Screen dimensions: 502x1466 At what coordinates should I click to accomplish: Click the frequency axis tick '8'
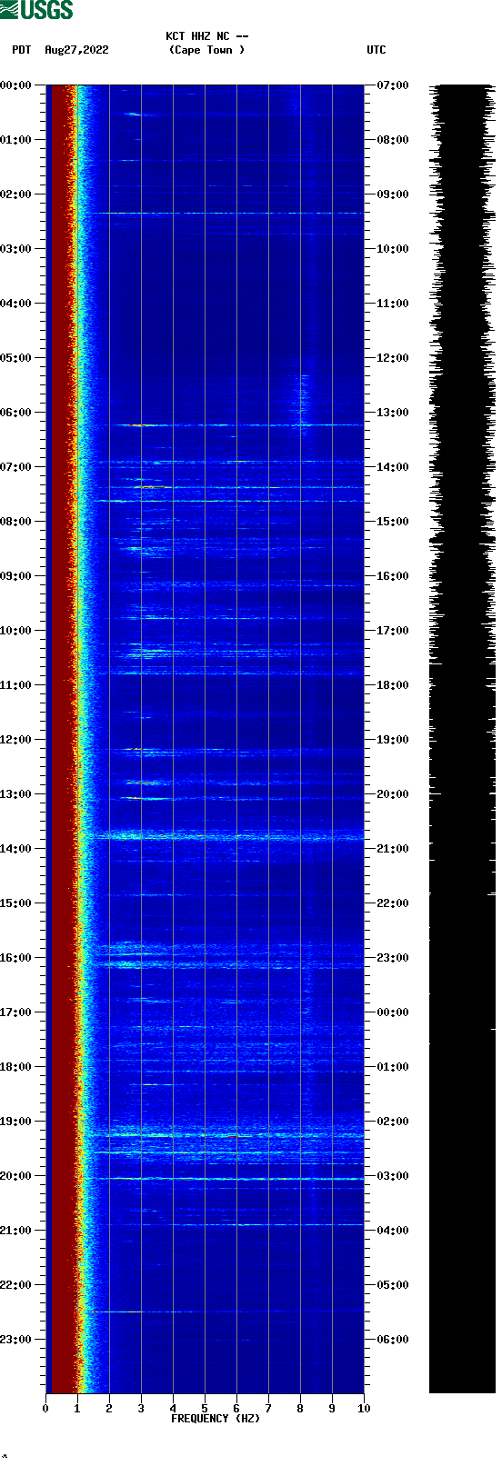click(x=300, y=1409)
